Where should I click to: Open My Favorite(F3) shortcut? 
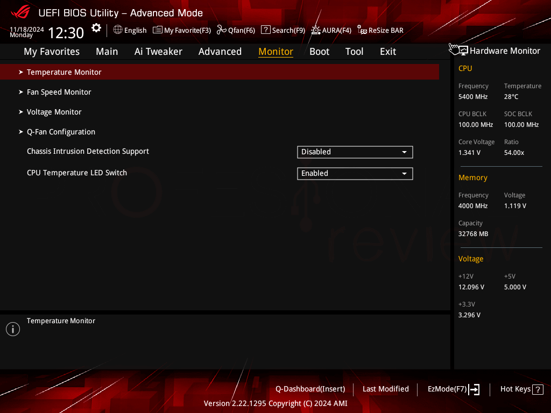coord(182,30)
